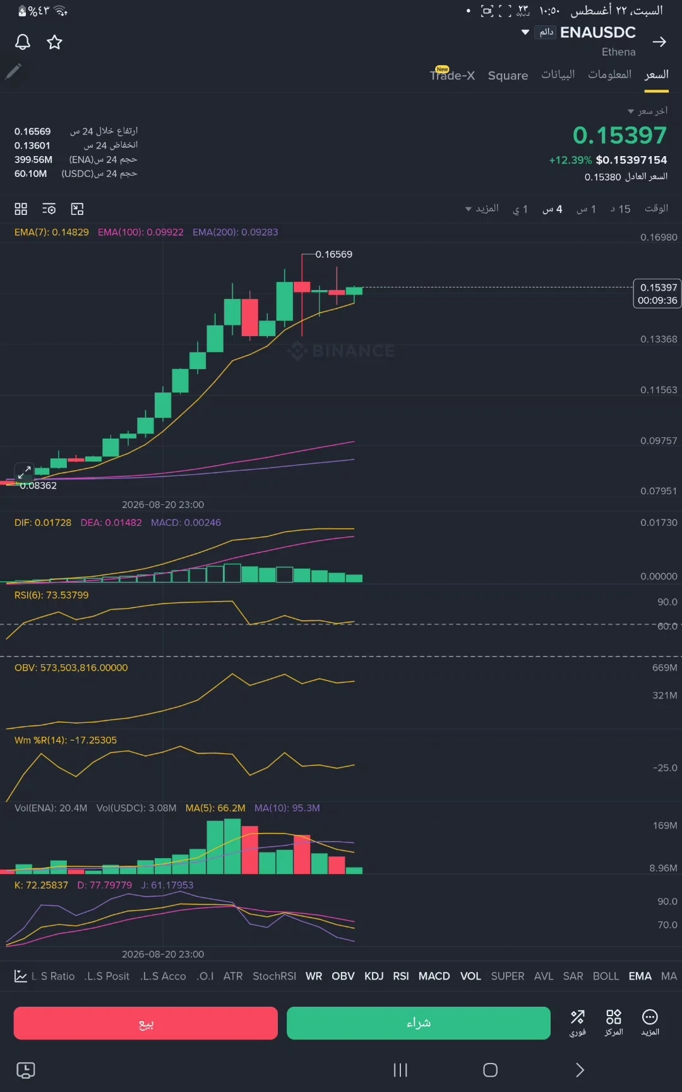Screen dimensions: 682x1092
Task: Toggle the KDJ indicator
Action: click(374, 976)
